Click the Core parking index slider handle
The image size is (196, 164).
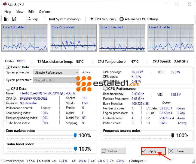coord(75,135)
